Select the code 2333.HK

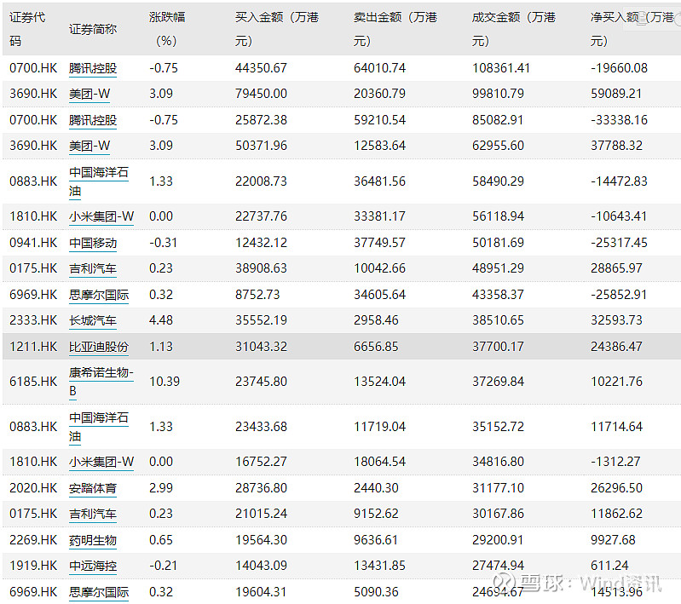[x=33, y=320]
